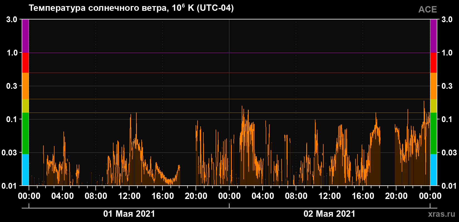Pick the orange segment of the right color scale

pyautogui.click(x=433, y=86)
